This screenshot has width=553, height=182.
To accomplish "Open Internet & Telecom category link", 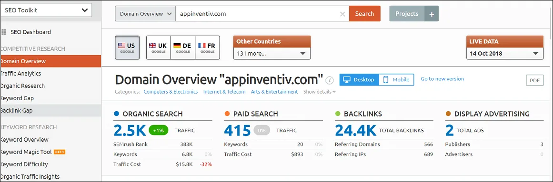I will pyautogui.click(x=224, y=92).
